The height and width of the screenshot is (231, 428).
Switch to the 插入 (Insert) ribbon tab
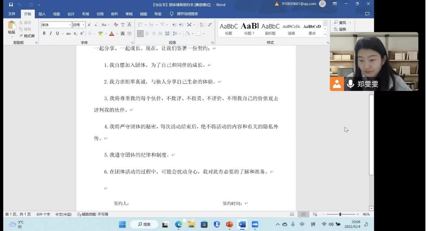tap(42, 14)
